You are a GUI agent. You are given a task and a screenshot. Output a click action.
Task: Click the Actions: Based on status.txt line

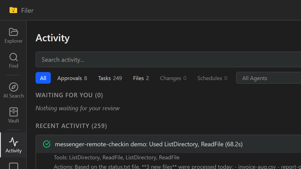click(x=177, y=167)
